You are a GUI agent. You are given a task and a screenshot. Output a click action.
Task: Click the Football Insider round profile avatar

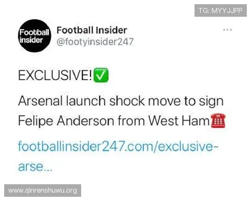tap(34, 36)
